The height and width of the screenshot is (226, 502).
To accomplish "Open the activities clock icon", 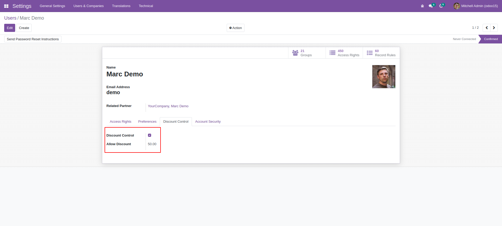I will tap(441, 6).
